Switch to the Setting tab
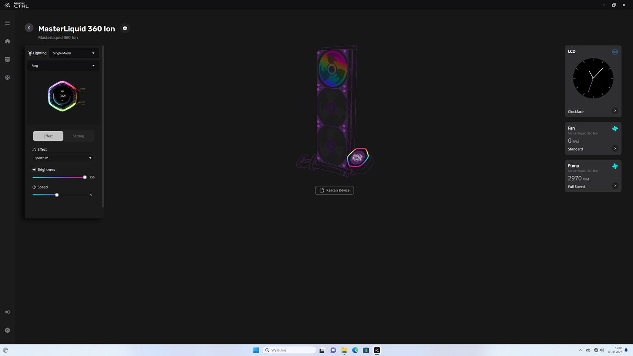The width and height of the screenshot is (633, 356). tap(78, 136)
